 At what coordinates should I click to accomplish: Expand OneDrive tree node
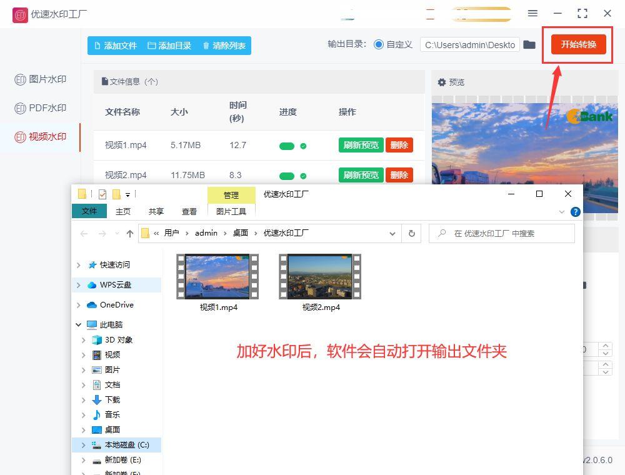tap(79, 305)
